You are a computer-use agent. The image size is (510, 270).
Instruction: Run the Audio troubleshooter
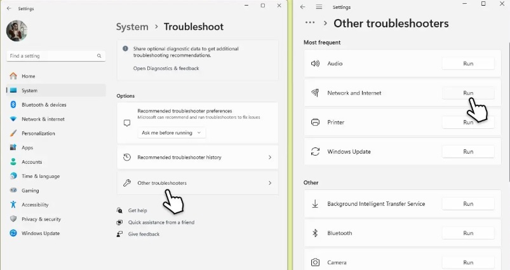pyautogui.click(x=468, y=64)
